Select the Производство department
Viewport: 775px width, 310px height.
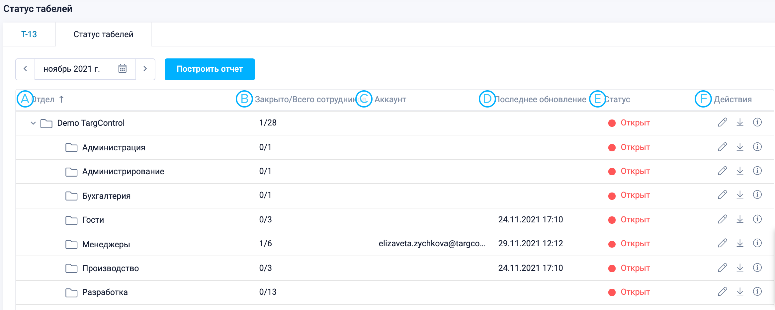pyautogui.click(x=111, y=268)
